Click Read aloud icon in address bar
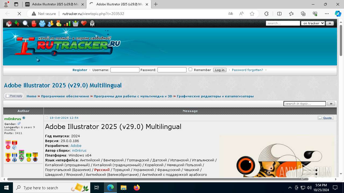Screen dimensions: 344x193 [x=241, y=14]
